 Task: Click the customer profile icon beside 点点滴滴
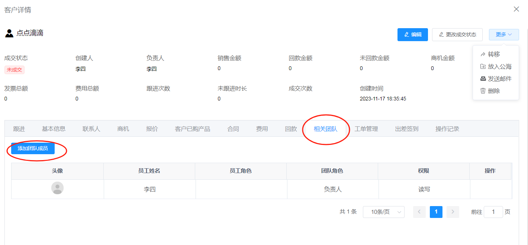9,33
